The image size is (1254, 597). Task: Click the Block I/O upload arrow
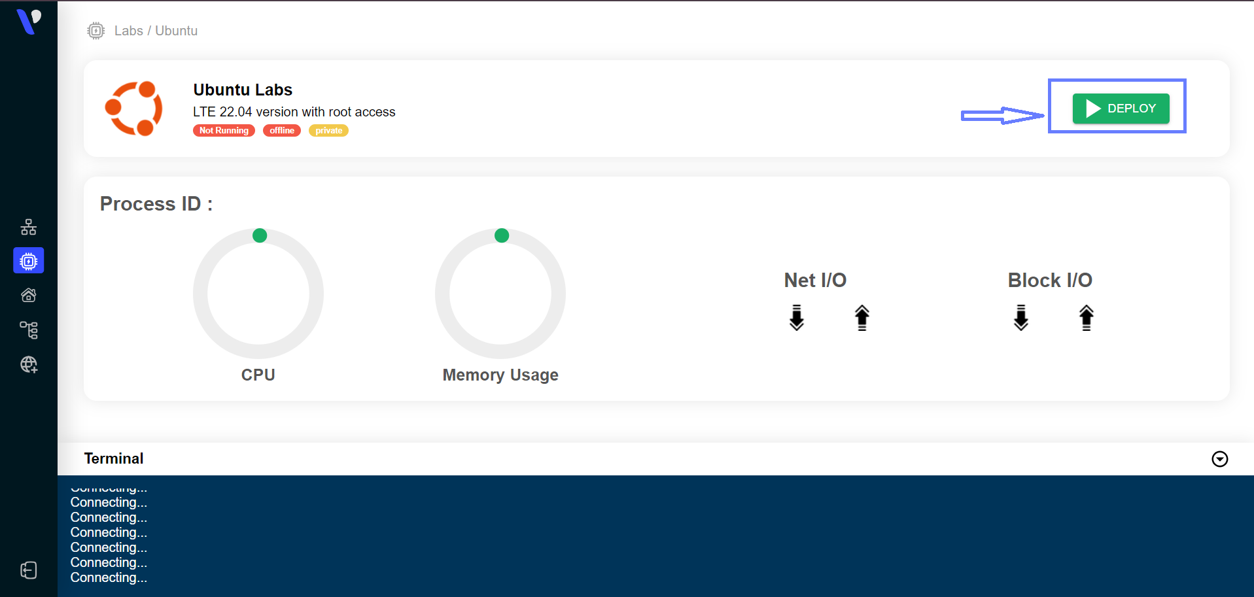[1086, 318]
